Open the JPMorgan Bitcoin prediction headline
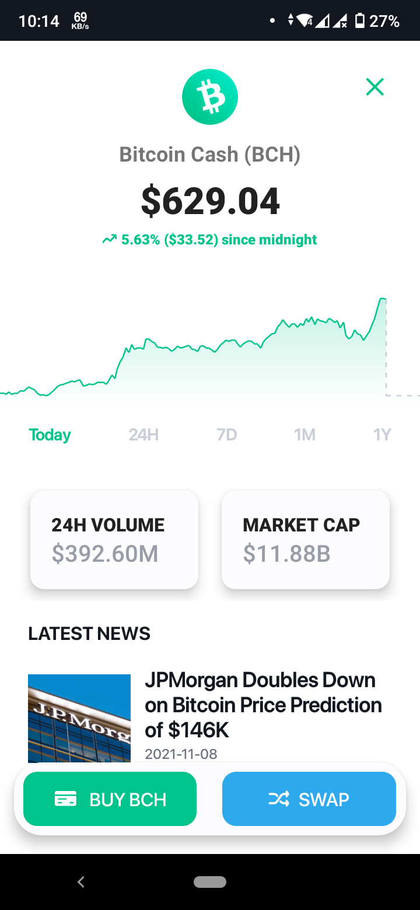Screen dimensions: 420x910 (263, 705)
